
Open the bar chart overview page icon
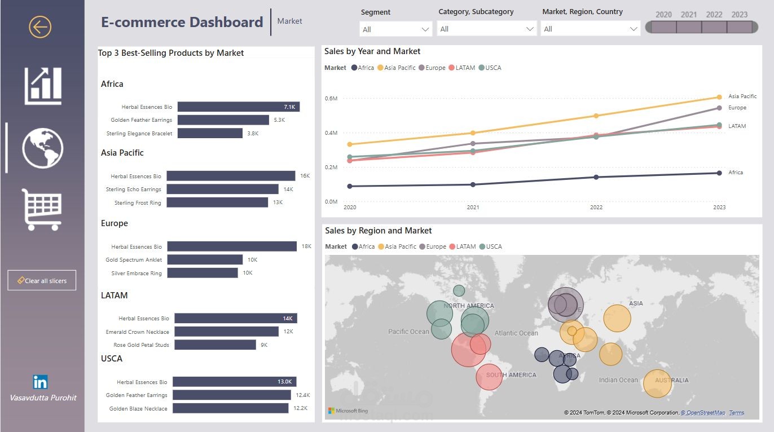pyautogui.click(x=43, y=86)
